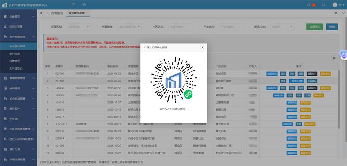This screenshot has width=347, height=166.
Task: Switch to the 控制面板 tab
Action: tap(56, 13)
